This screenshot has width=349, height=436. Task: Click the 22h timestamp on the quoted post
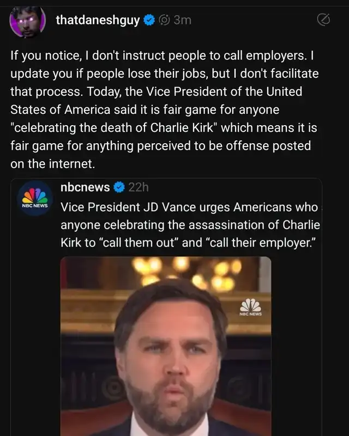coord(138,188)
